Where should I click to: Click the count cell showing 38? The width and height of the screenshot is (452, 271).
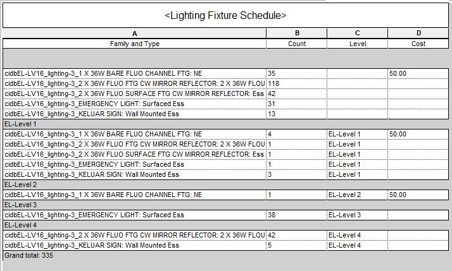point(296,215)
